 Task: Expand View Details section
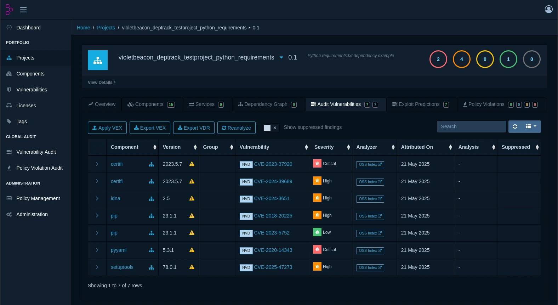(x=102, y=82)
